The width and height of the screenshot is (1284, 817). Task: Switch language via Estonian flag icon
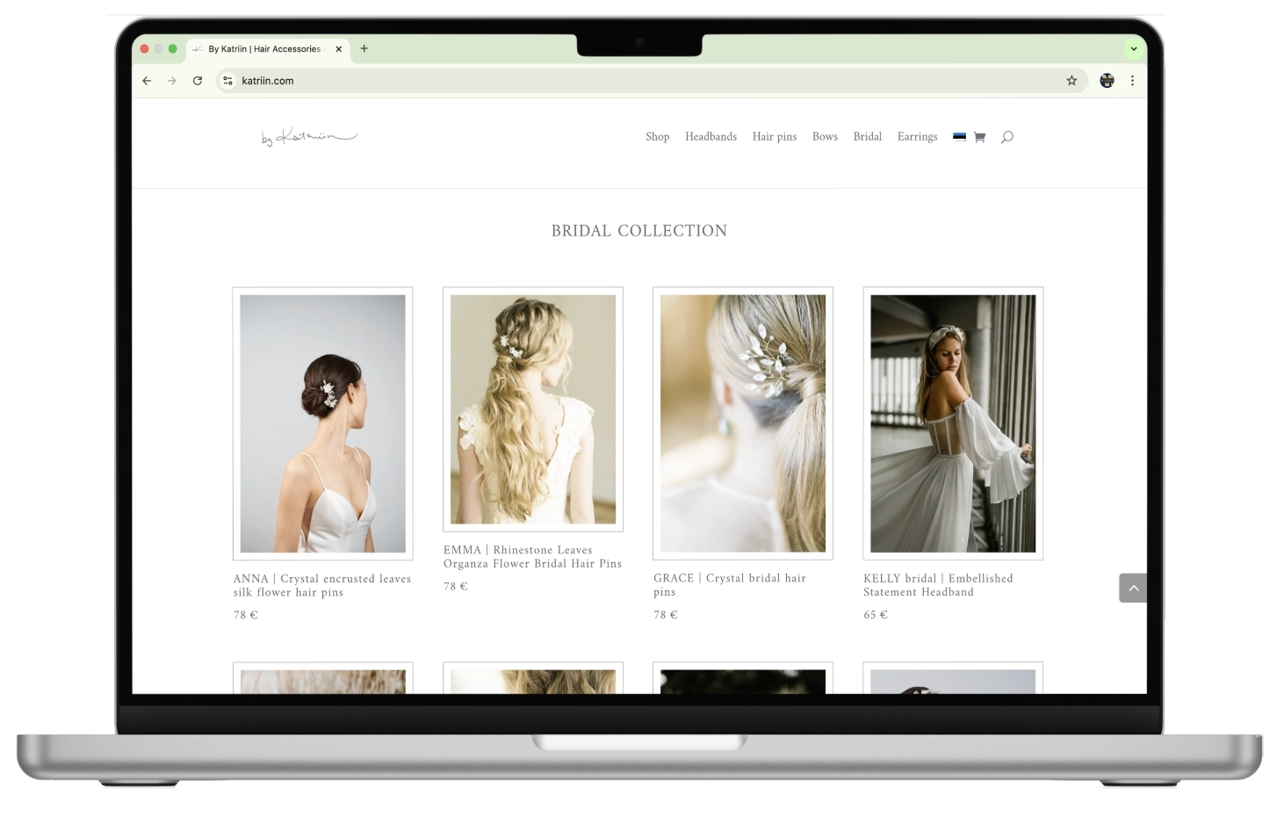pos(959,137)
